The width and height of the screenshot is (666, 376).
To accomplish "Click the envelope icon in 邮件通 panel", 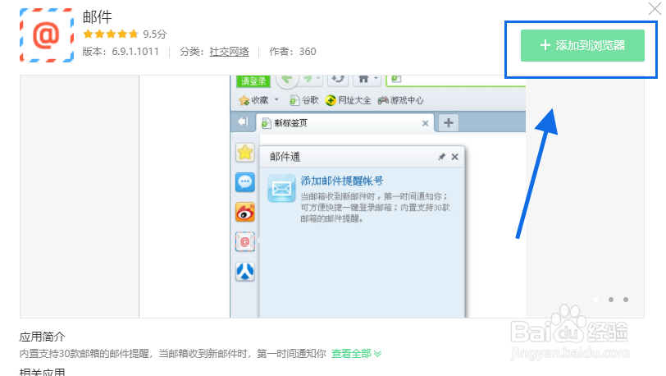I will pos(281,188).
